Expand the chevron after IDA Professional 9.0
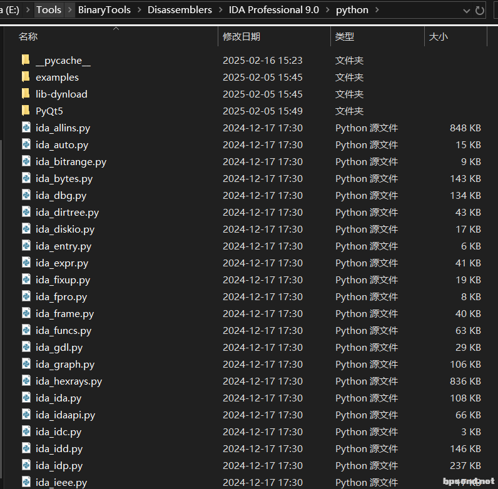498x489 pixels. pyautogui.click(x=327, y=10)
